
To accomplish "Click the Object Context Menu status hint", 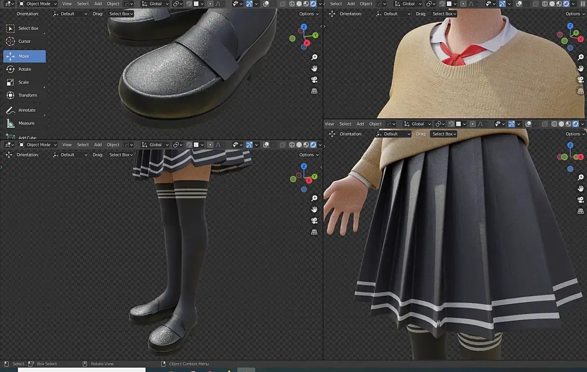I will click(x=185, y=364).
